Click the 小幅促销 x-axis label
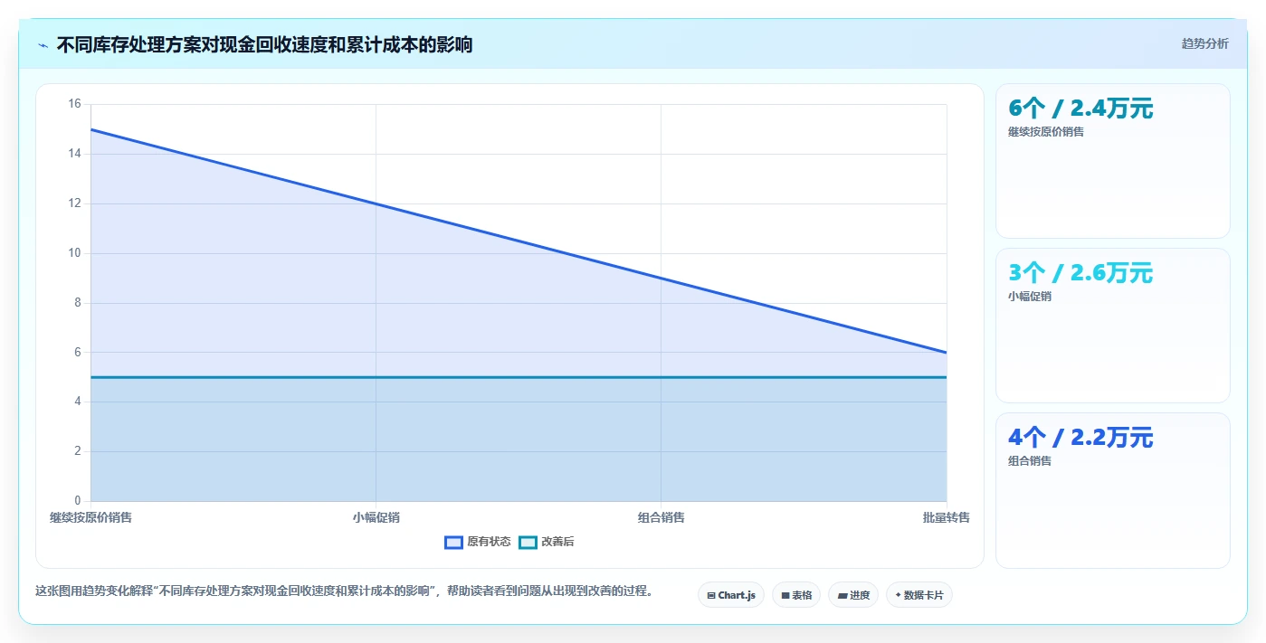The height and width of the screenshot is (643, 1266). coord(376,518)
